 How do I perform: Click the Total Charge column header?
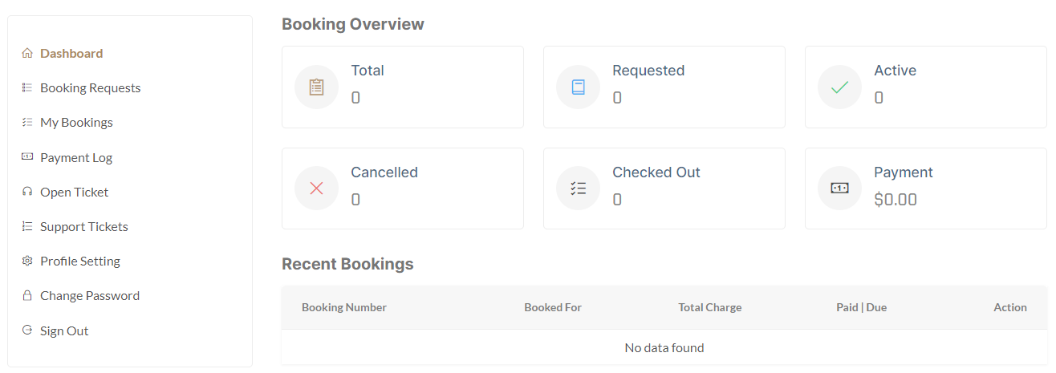point(710,308)
